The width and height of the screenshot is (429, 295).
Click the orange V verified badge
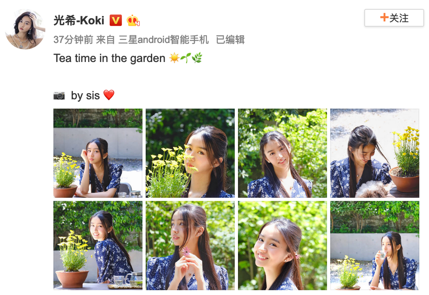[116, 20]
